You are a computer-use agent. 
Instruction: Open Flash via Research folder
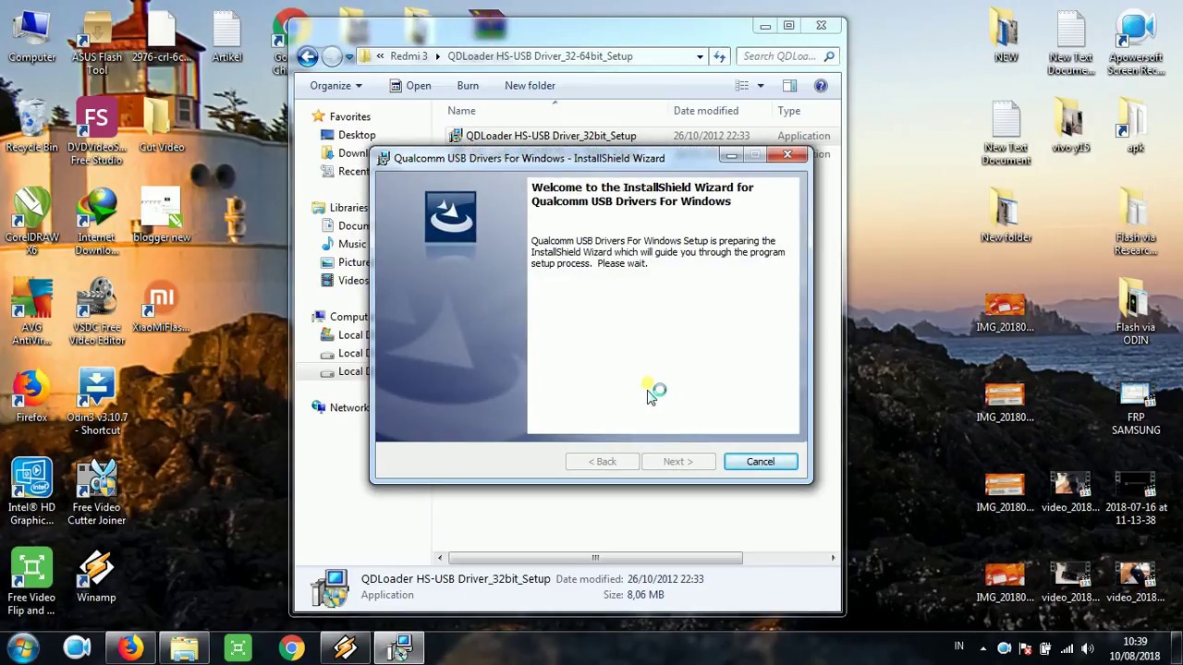click(1135, 223)
